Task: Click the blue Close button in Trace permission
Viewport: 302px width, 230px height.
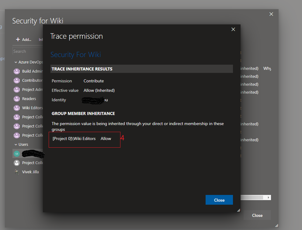Action: pos(219,200)
